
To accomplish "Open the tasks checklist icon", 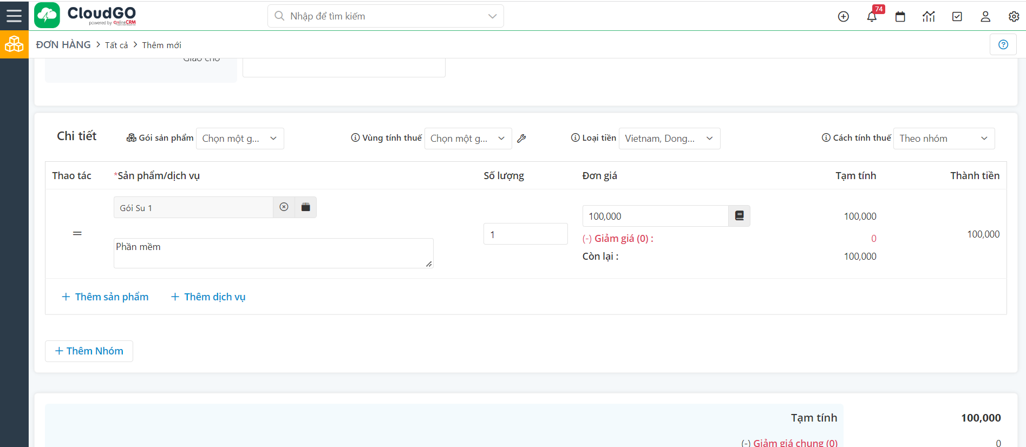I will coord(957,17).
